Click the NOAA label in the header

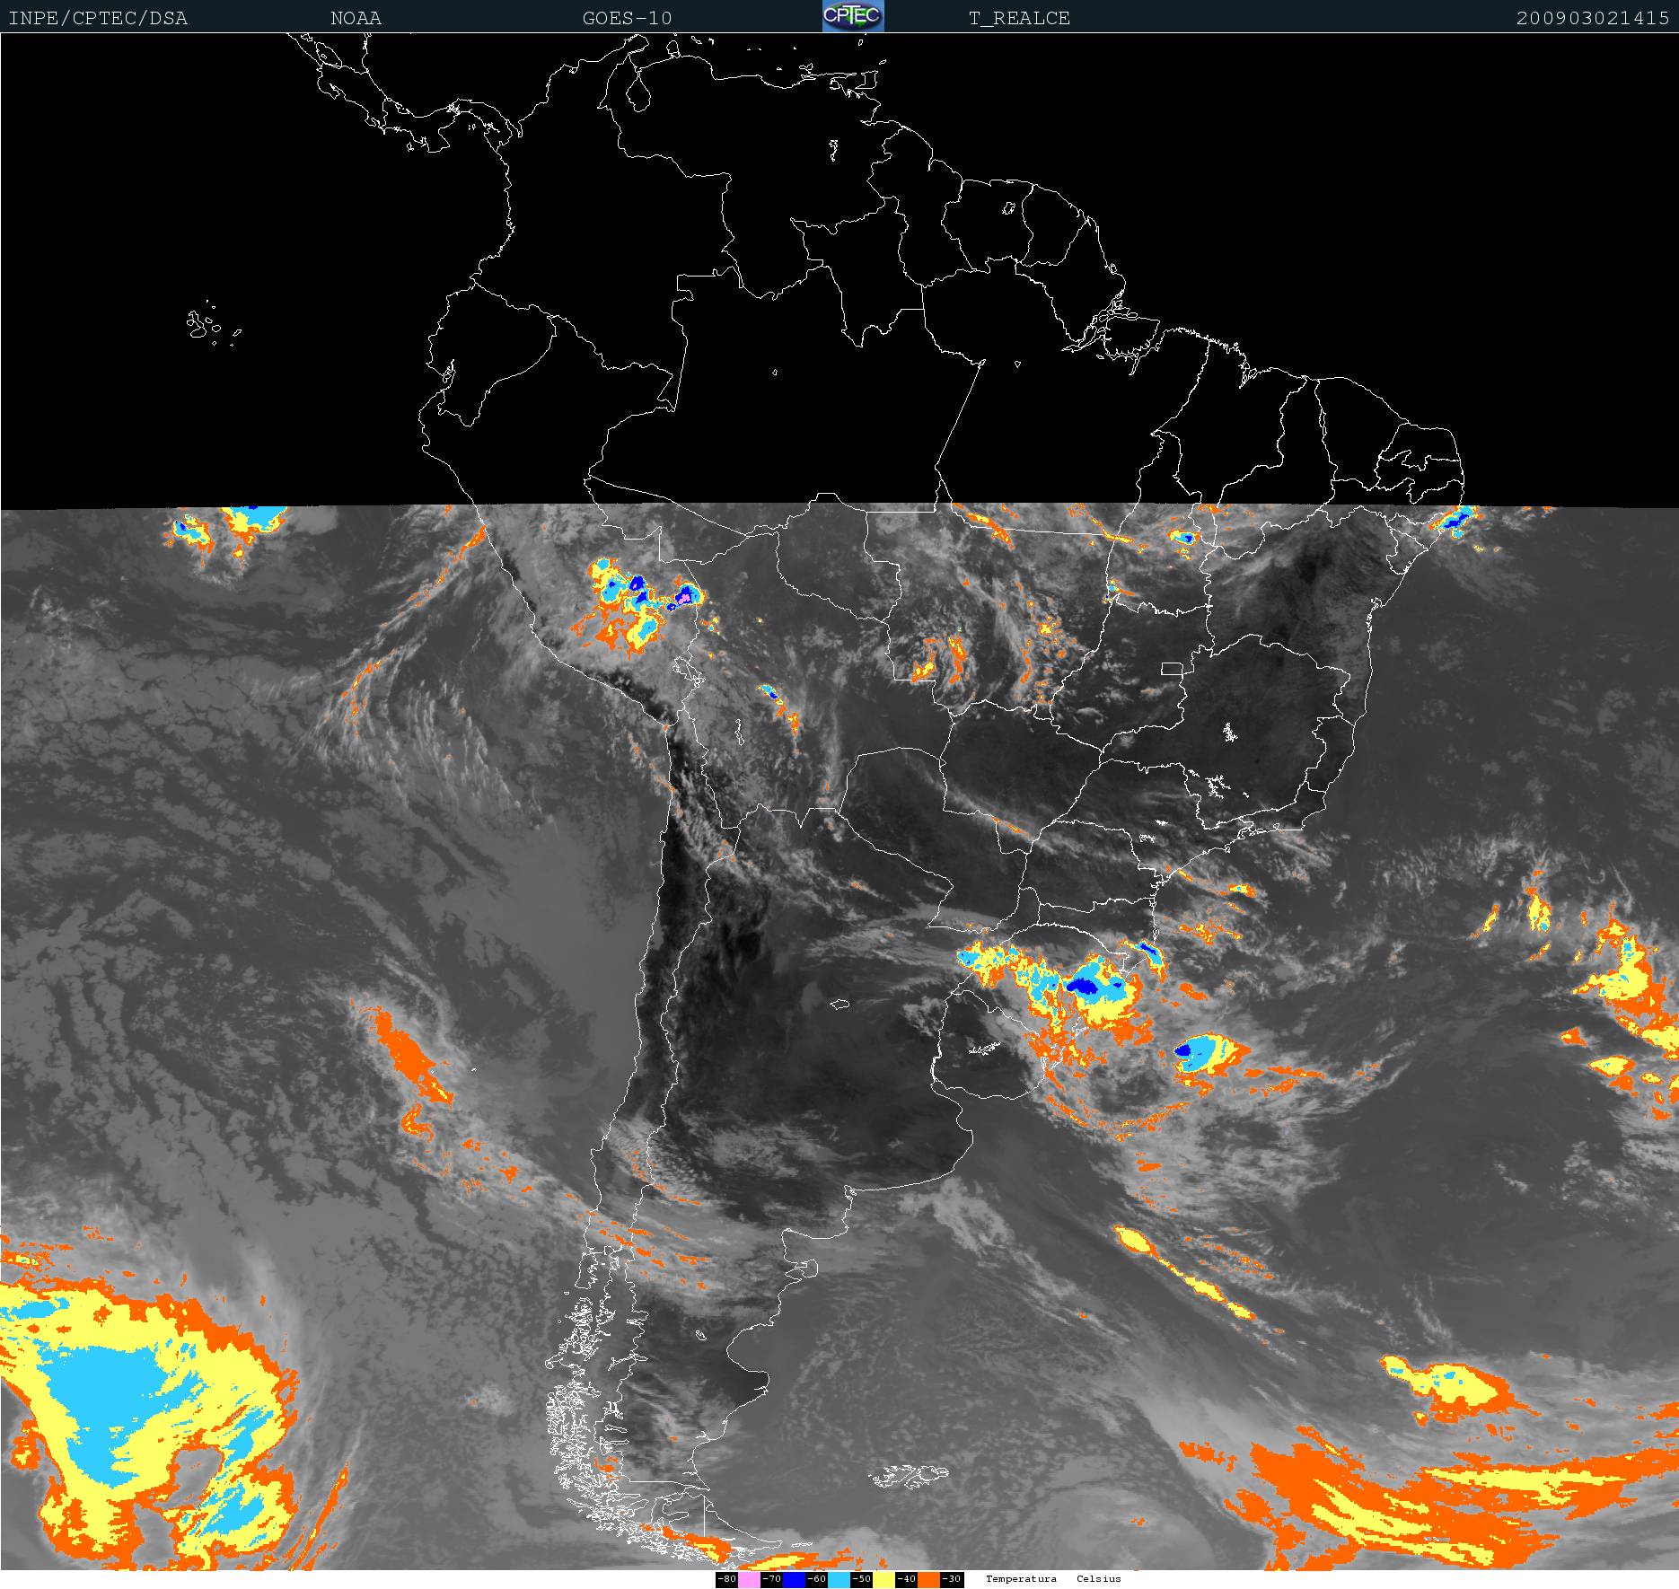(x=356, y=18)
